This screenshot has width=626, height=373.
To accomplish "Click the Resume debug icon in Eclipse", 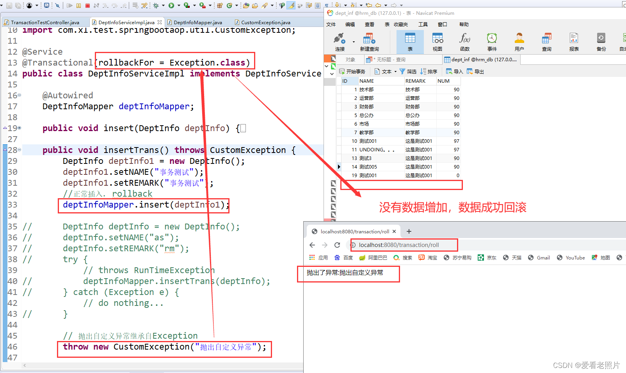I will point(69,5).
